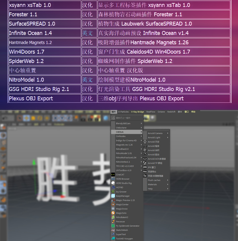
Task: Click the Arnold AOV多通道 layer icon
Action: (145, 159)
